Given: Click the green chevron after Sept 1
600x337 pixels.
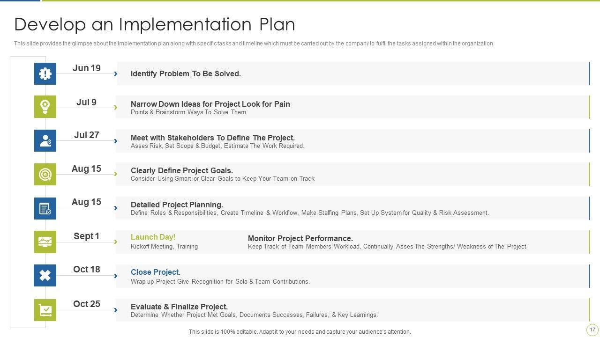Looking at the screenshot, I should [115, 242].
